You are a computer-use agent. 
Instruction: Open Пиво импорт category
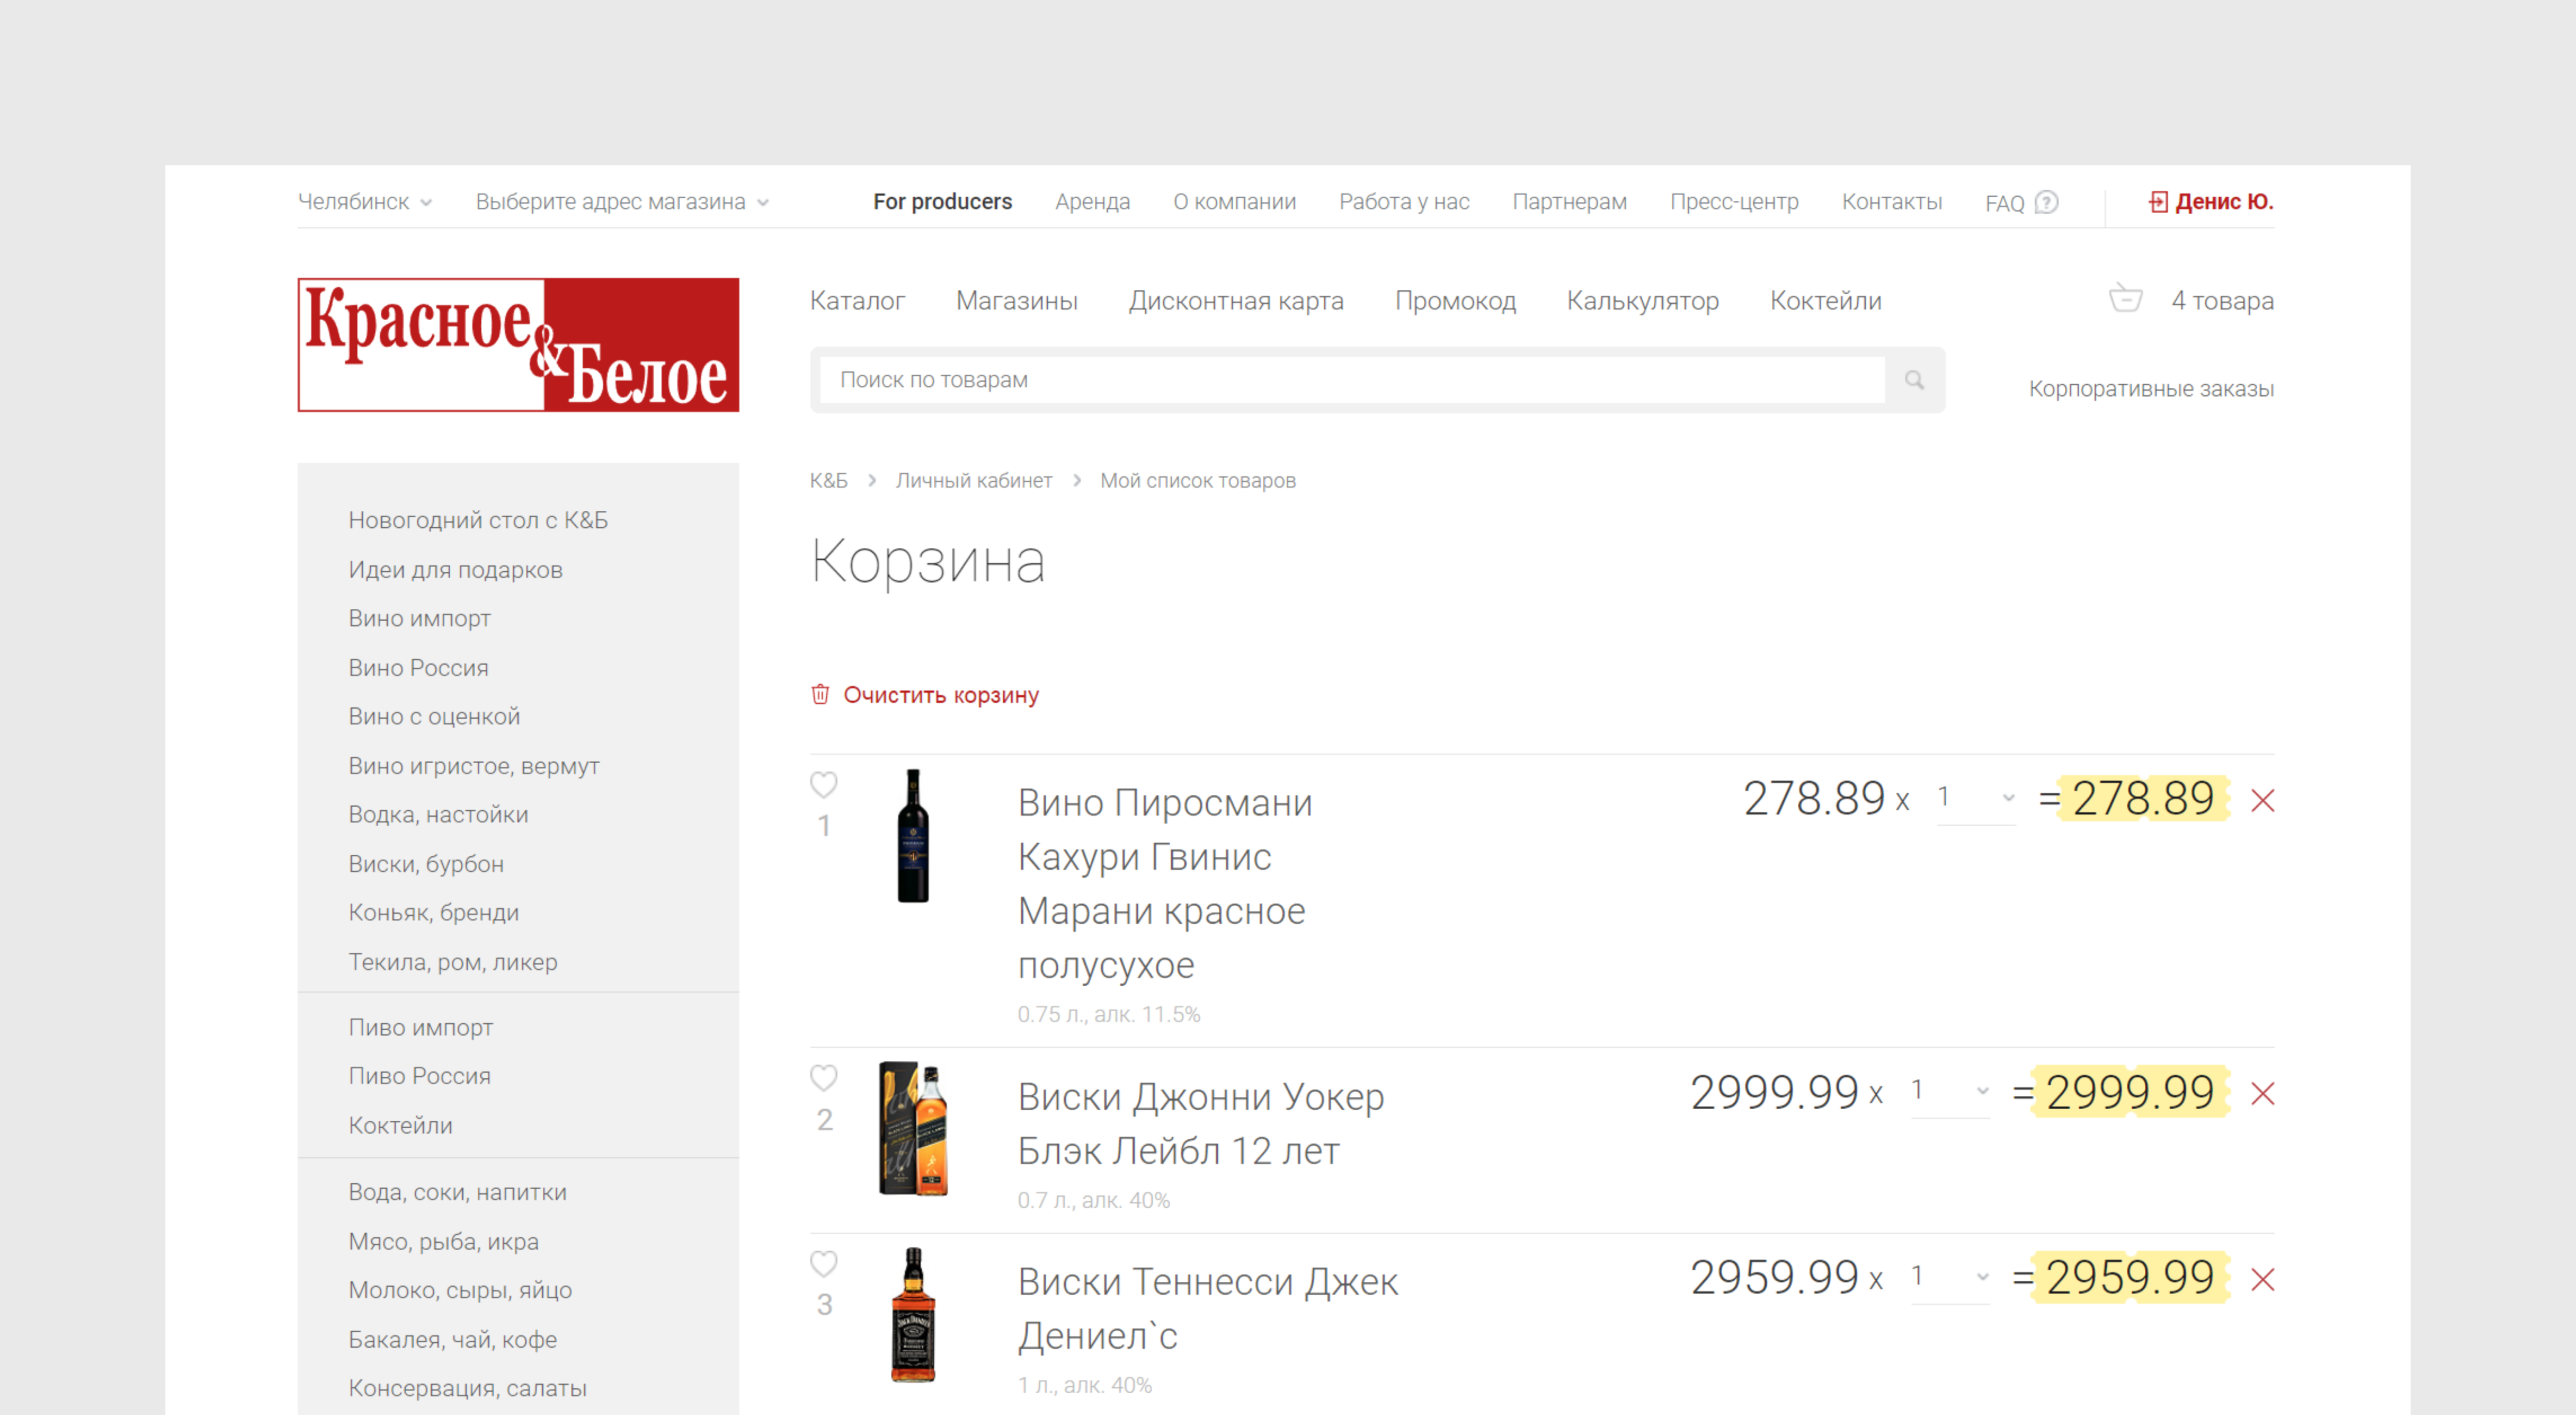[420, 1028]
